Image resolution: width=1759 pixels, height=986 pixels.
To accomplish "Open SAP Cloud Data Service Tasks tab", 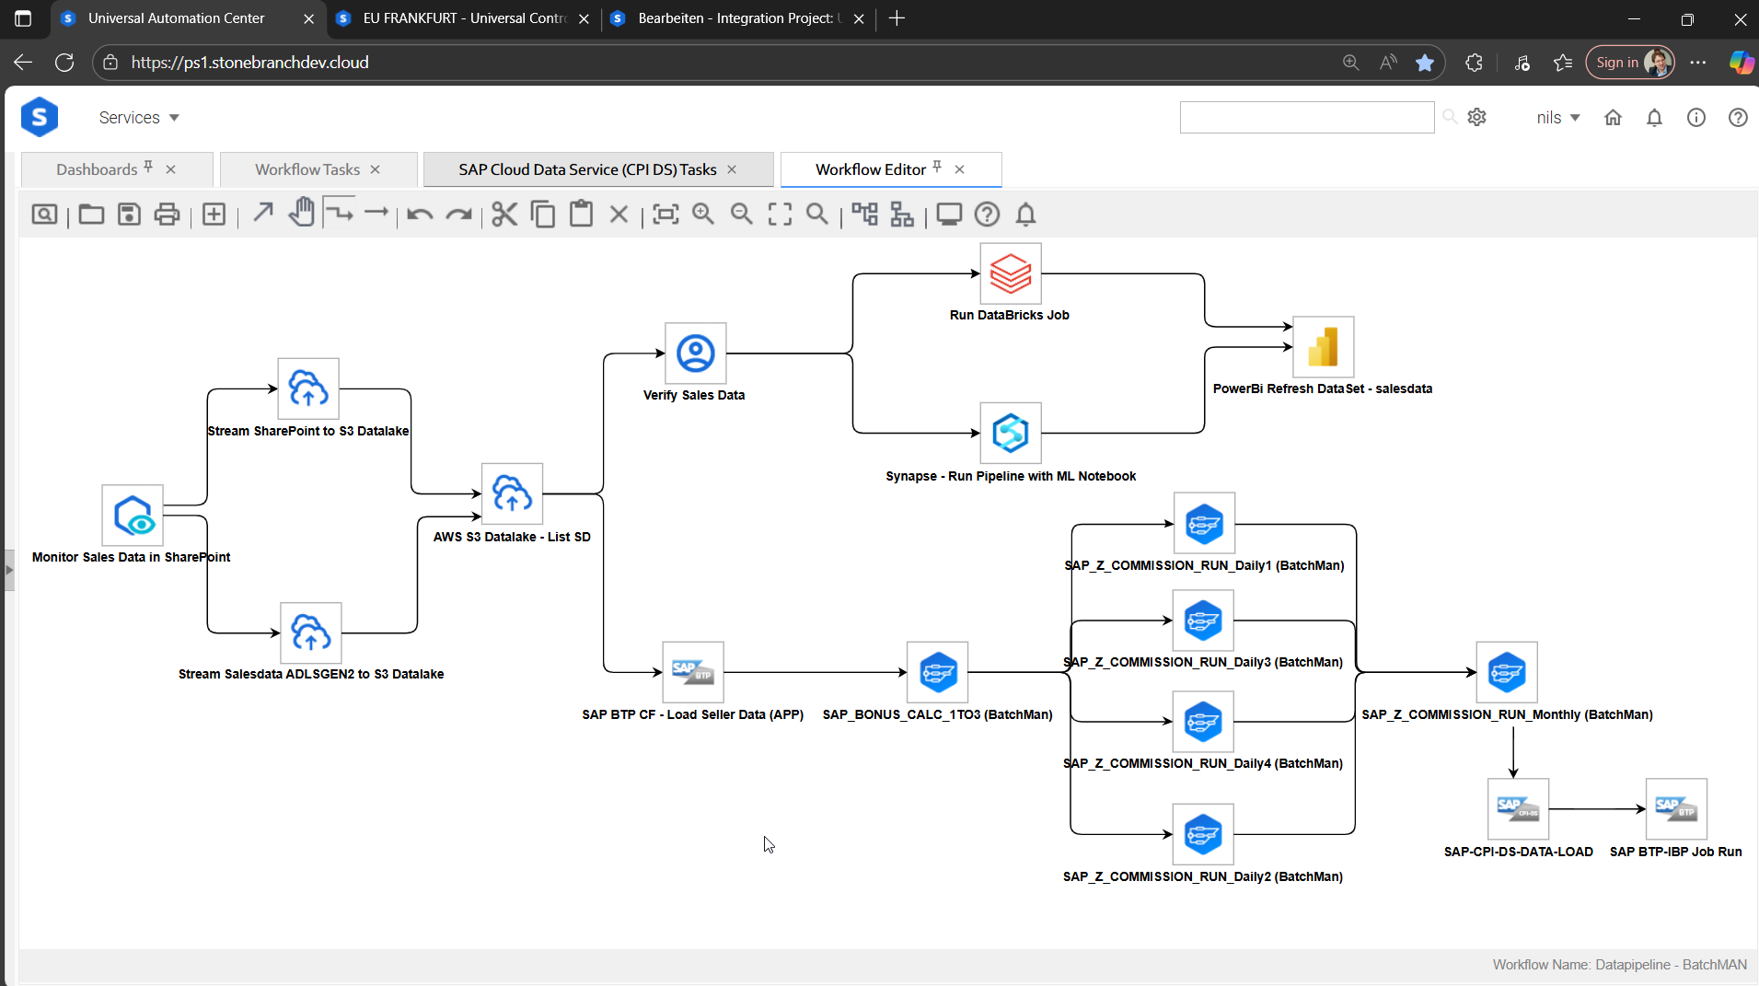I will (587, 169).
